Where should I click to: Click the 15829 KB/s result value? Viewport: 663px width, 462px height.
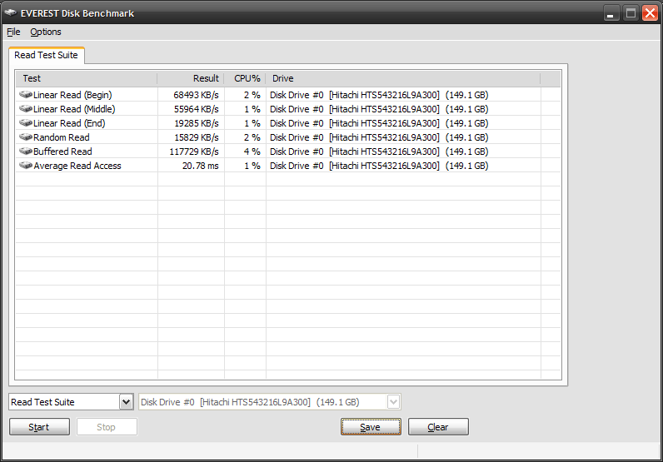pos(197,137)
